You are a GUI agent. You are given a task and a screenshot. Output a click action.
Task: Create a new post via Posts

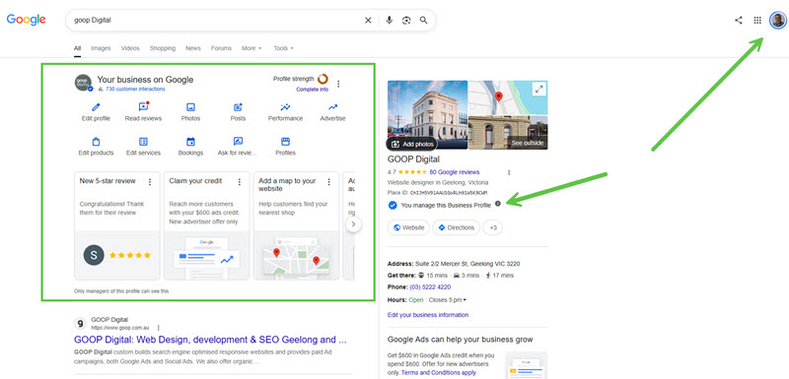[x=238, y=112]
